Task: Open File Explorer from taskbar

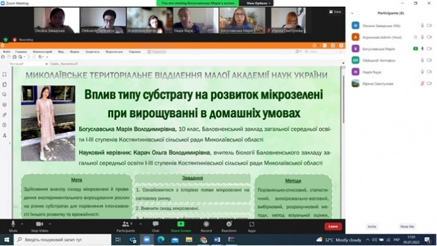Action: pyautogui.click(x=189, y=240)
